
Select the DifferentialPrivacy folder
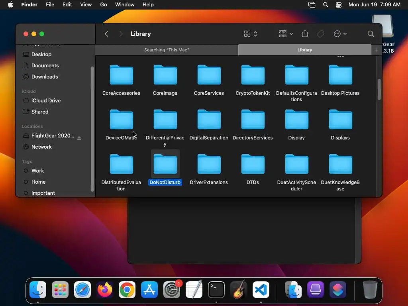(x=165, y=120)
